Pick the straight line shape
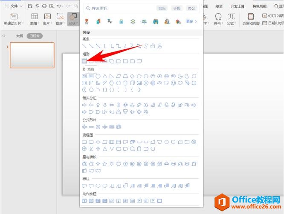The height and width of the screenshot is (214, 284). pyautogui.click(x=84, y=46)
